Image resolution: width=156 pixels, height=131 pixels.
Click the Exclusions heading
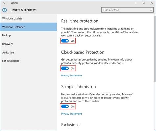(x=70, y=125)
